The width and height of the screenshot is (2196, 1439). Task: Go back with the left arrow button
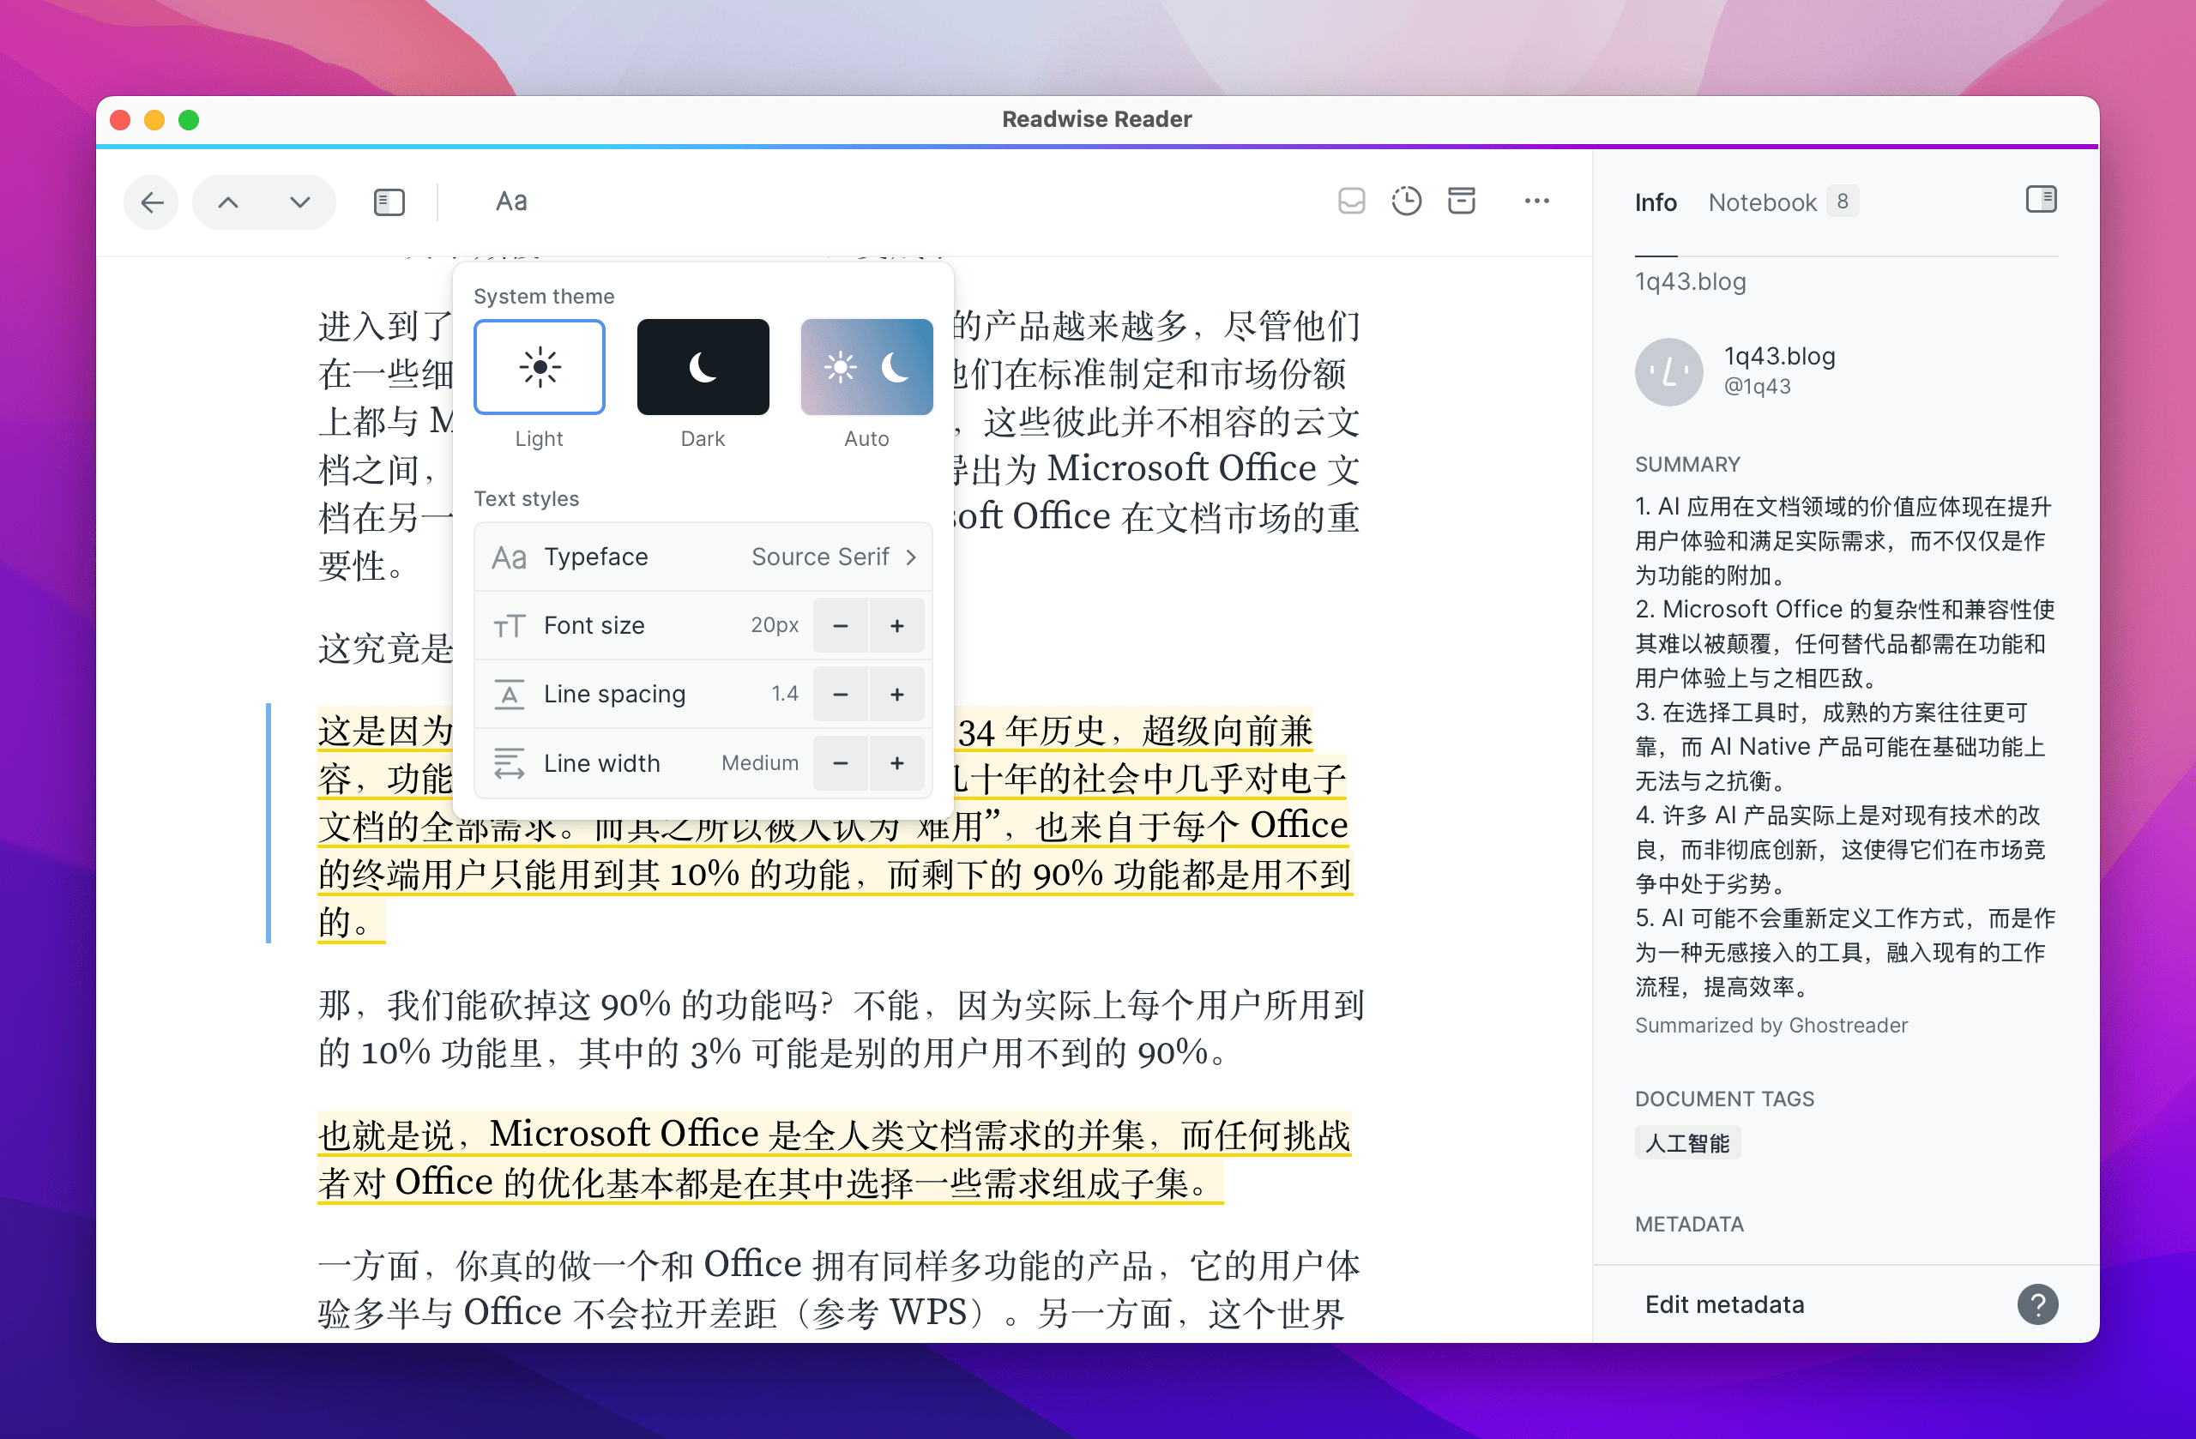coord(152,202)
